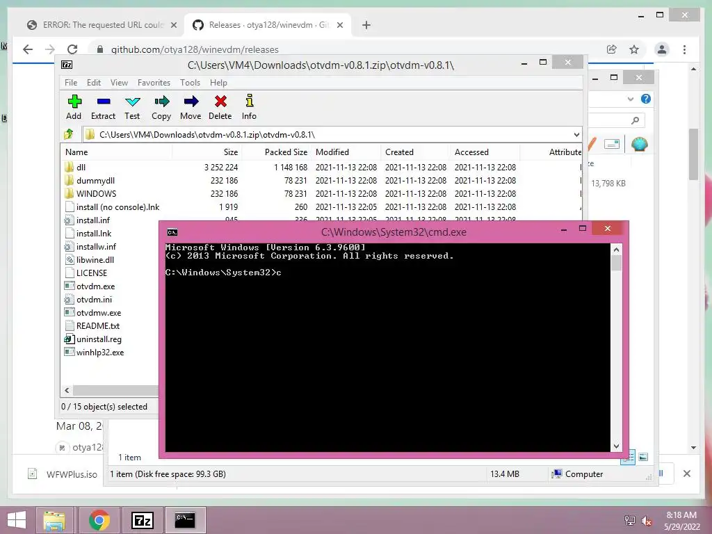Open the Windows Start button
Image resolution: width=712 pixels, height=534 pixels.
click(x=17, y=520)
